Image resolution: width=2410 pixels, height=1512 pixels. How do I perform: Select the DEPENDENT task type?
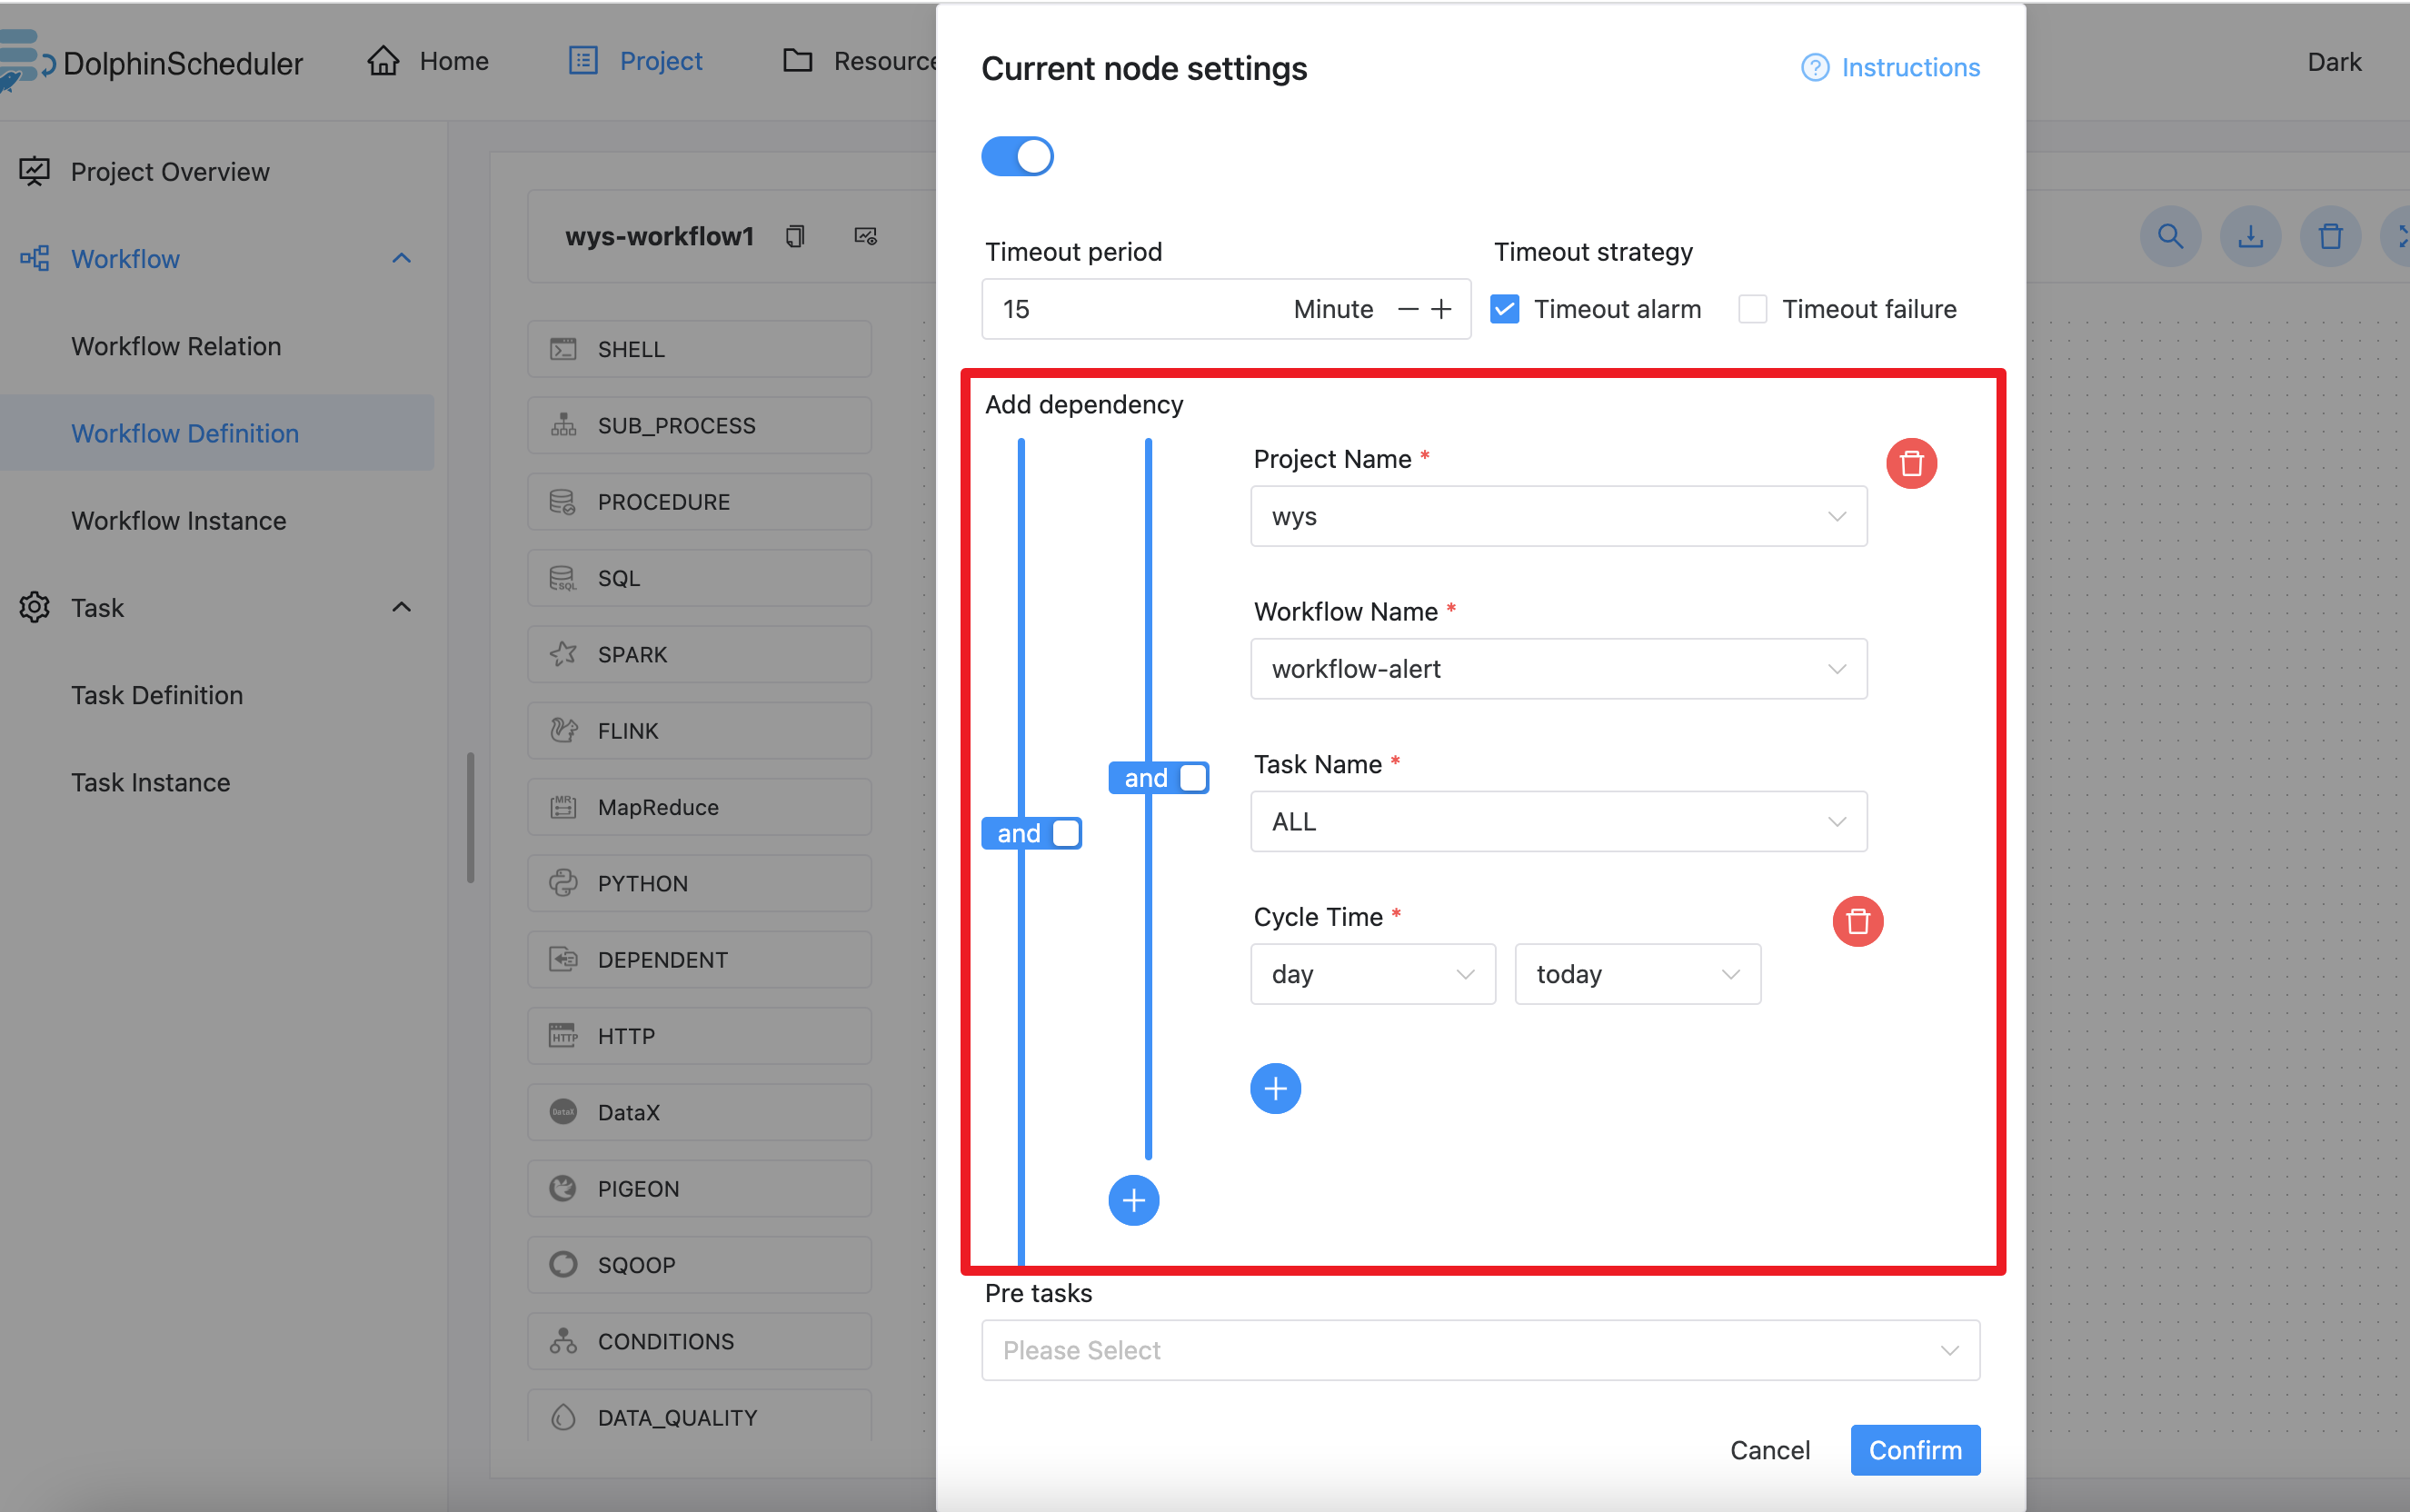pyautogui.click(x=698, y=959)
